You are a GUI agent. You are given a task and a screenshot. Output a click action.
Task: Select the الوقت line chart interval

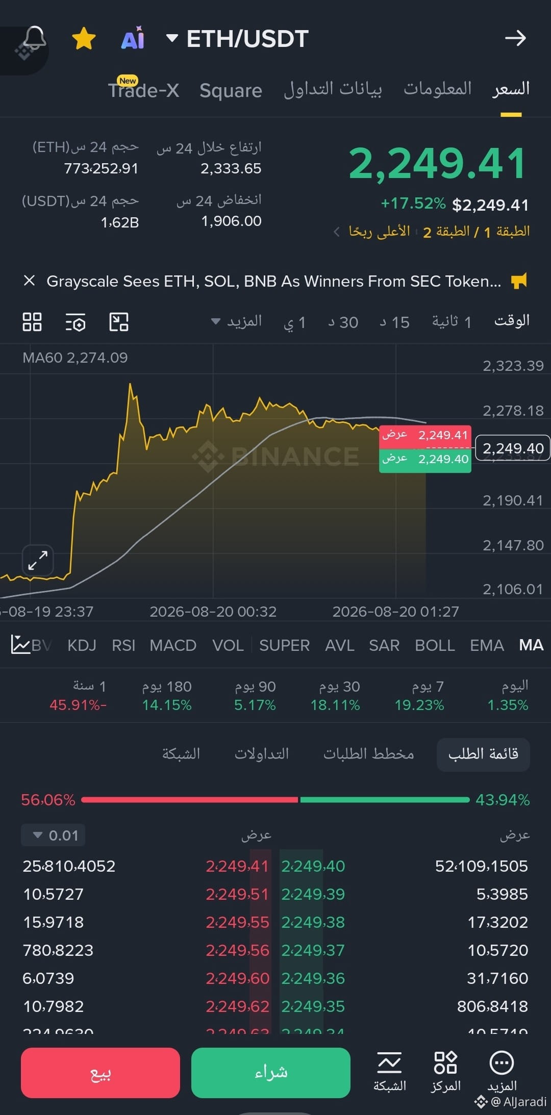(512, 321)
